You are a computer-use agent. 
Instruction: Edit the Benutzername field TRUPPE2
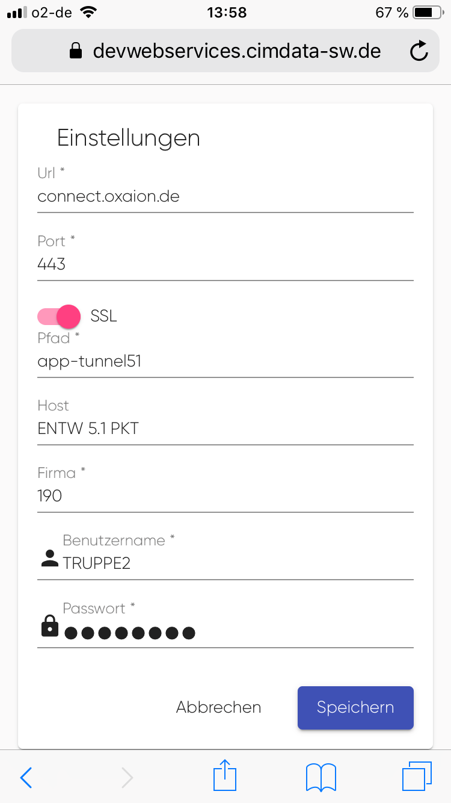237,563
